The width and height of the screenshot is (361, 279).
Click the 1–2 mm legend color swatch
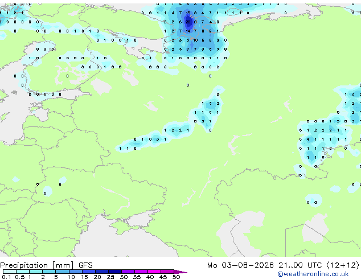point(36,272)
